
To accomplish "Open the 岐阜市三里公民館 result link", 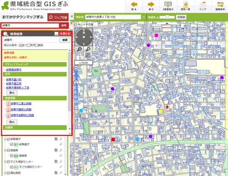I will (21, 104).
